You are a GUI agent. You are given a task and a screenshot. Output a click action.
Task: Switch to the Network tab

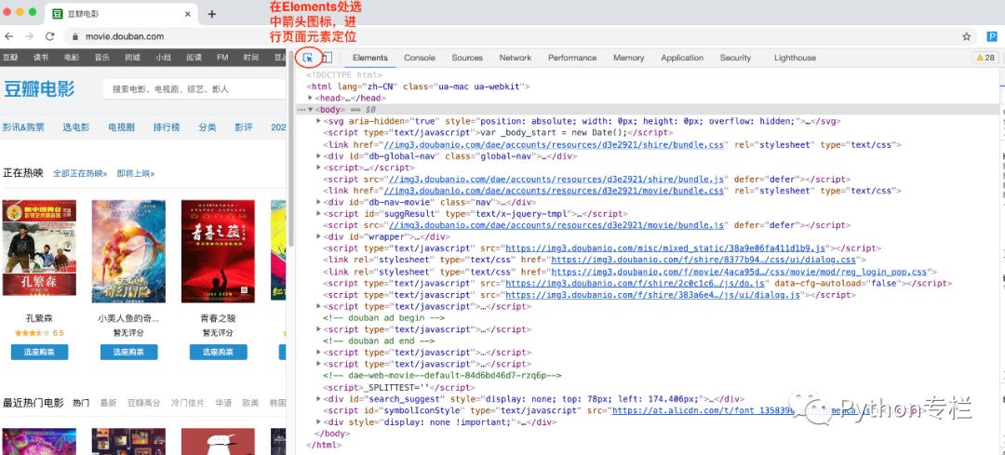tap(516, 58)
